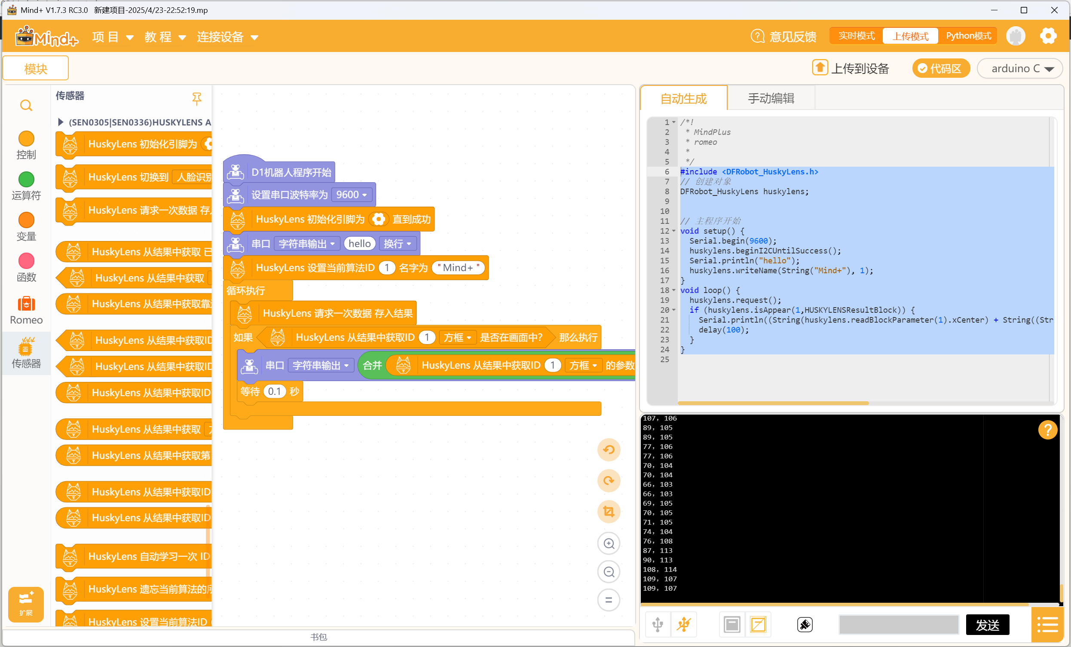Click the code editor horizontal scrollbar

(x=773, y=403)
